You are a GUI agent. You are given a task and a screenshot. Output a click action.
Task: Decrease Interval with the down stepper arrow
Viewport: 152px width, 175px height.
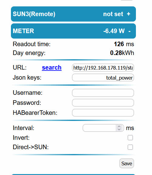pyautogui.click(x=119, y=129)
